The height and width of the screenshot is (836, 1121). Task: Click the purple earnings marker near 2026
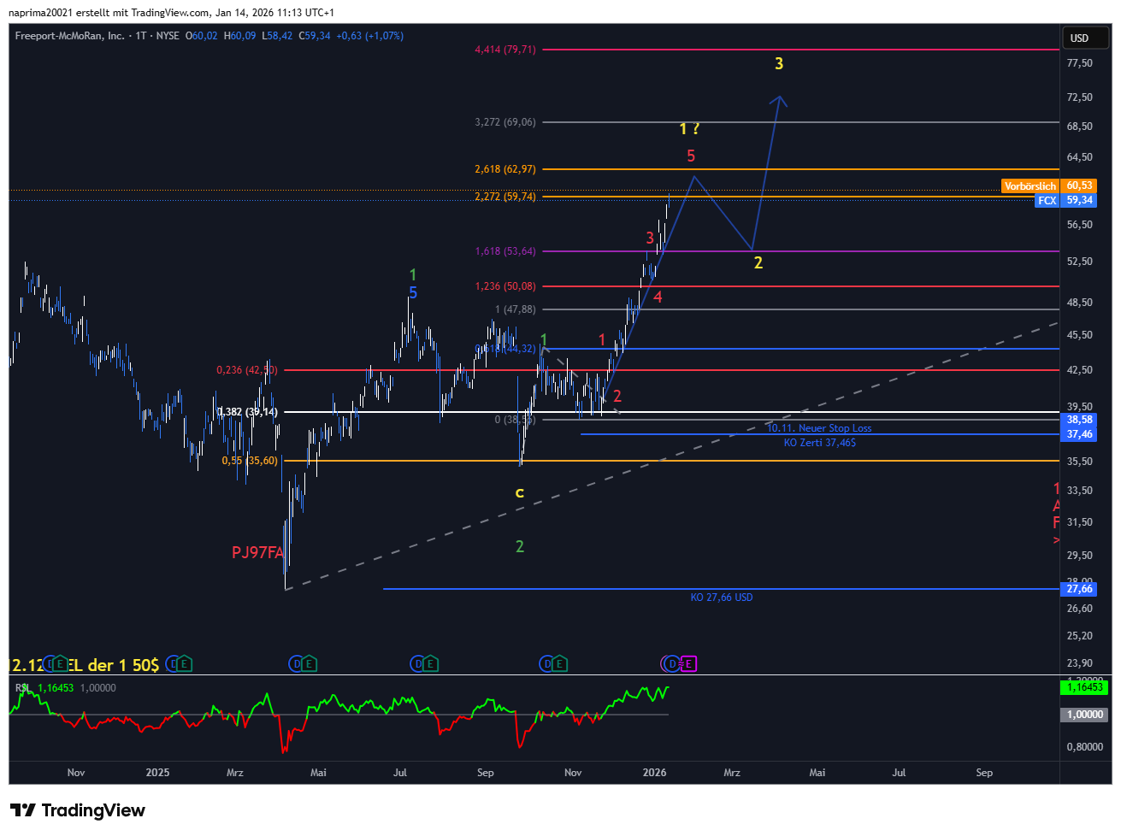688,664
